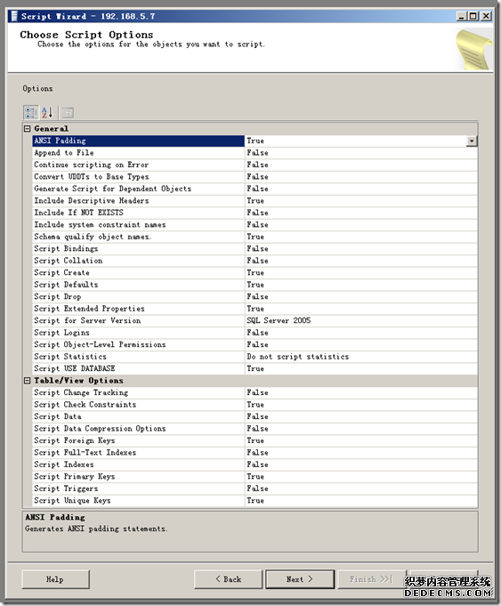This screenshot has height=606, width=501.
Task: Click the False value for Script Drop
Action: coord(257,296)
